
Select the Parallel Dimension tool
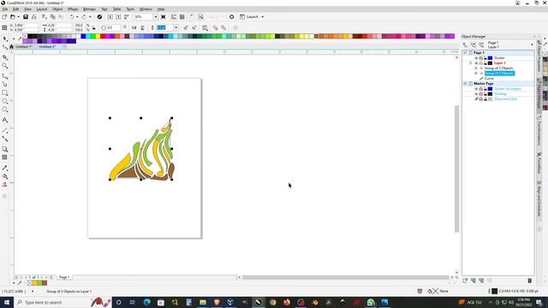click(5, 130)
